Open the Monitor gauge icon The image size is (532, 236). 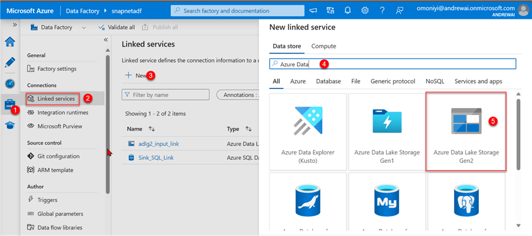9,83
